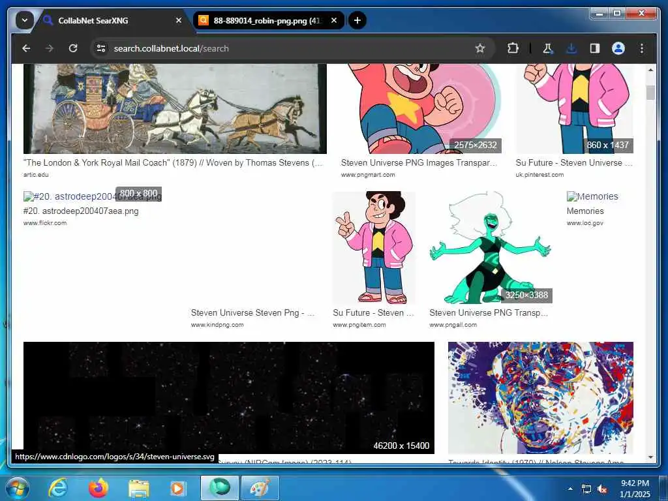Open "Su Future - Steven Universe" pinterest title

pyautogui.click(x=574, y=162)
